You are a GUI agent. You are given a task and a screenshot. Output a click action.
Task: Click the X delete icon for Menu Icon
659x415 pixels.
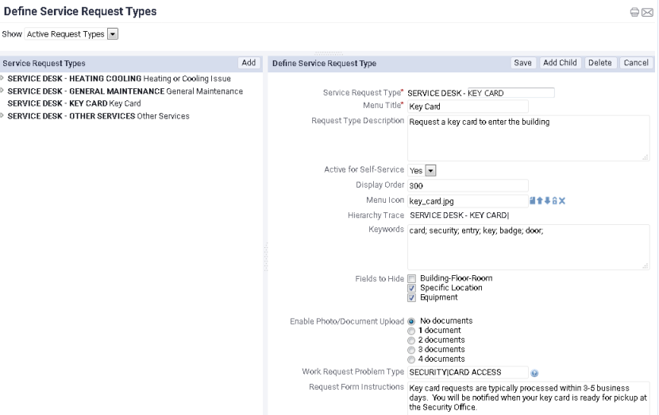click(x=562, y=201)
